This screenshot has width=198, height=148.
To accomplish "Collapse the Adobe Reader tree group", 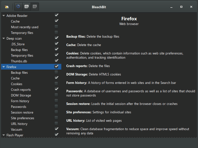I will click(x=4, y=16).
